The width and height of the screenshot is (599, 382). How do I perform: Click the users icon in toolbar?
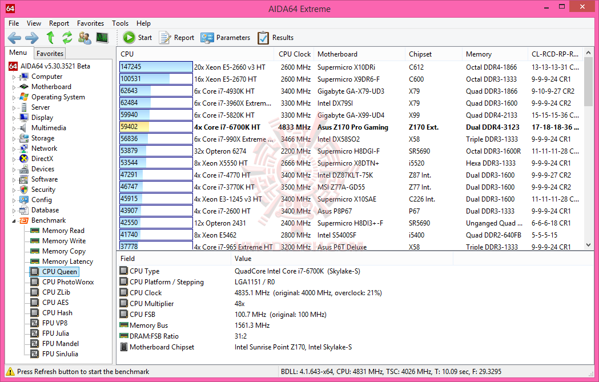[x=85, y=38]
